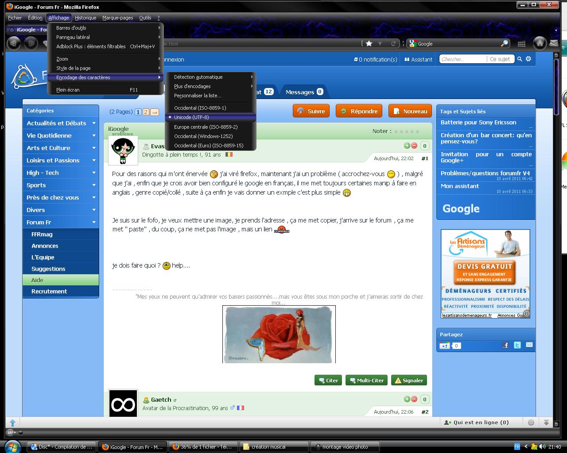Expand the Zoom submenu
Screen dimensions: 567x453
(105, 59)
